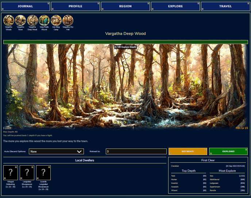Focus the Retreat to input field
The width and height of the screenshot is (251, 198).
[x=136, y=151]
